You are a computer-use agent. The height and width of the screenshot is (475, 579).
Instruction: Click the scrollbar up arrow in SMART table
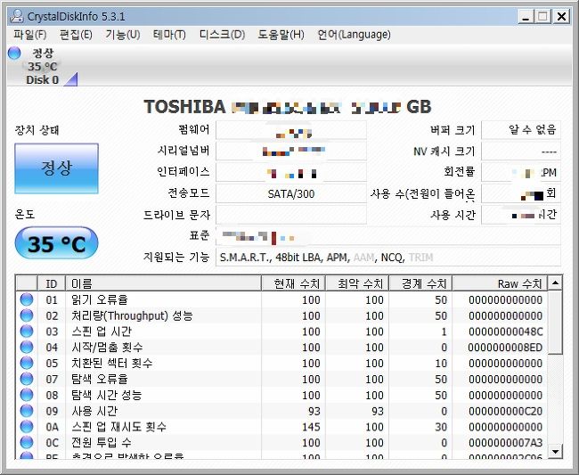tap(555, 283)
